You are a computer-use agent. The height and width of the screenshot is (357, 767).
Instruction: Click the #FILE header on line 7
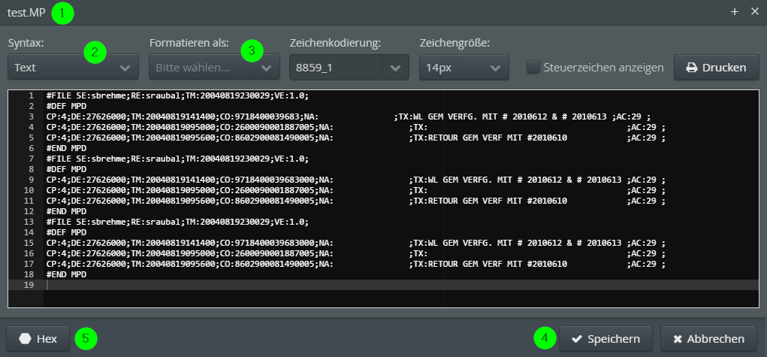177,159
